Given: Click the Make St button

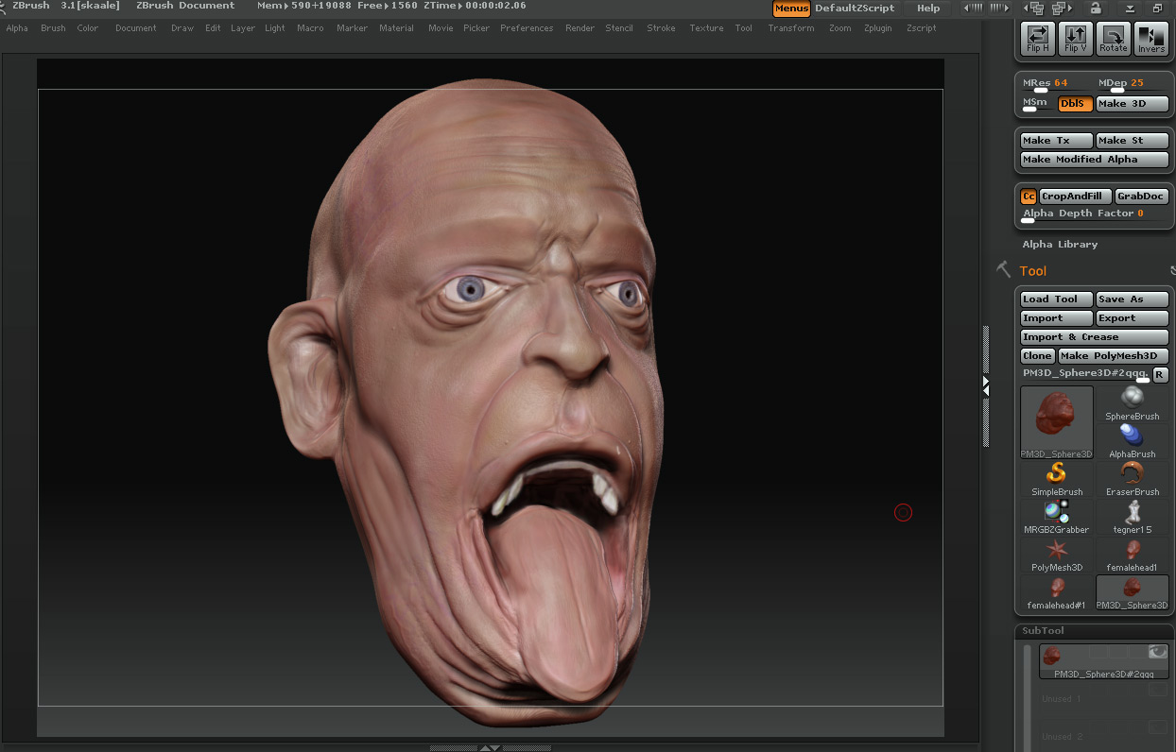Looking at the screenshot, I should (x=1133, y=141).
